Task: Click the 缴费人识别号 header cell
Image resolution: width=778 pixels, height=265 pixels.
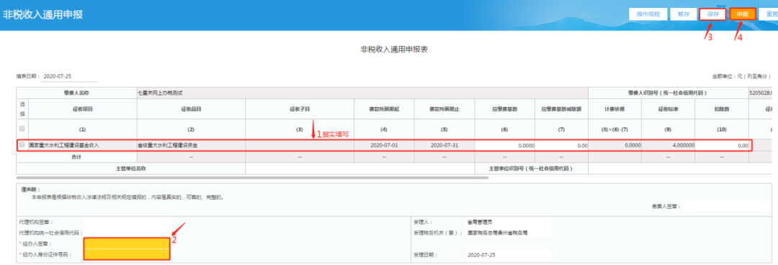Action: [669, 93]
